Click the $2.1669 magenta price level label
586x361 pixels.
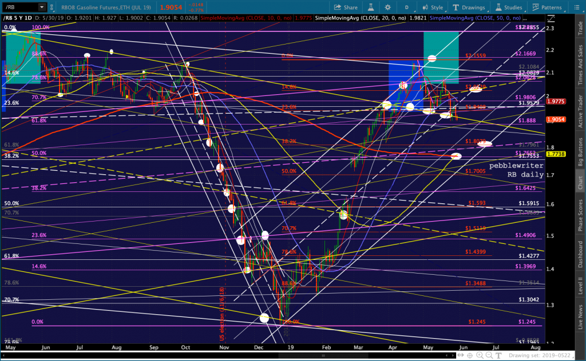[x=525, y=53]
